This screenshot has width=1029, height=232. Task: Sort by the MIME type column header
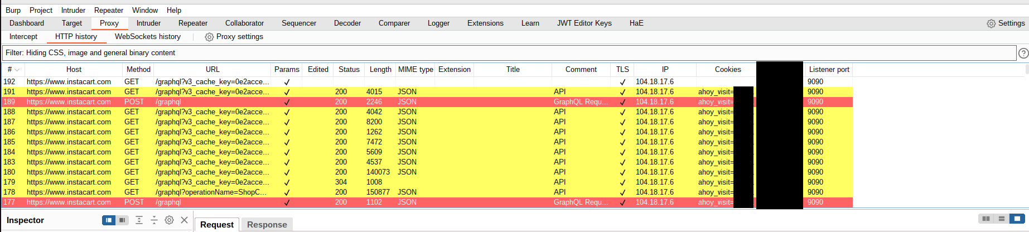[416, 70]
